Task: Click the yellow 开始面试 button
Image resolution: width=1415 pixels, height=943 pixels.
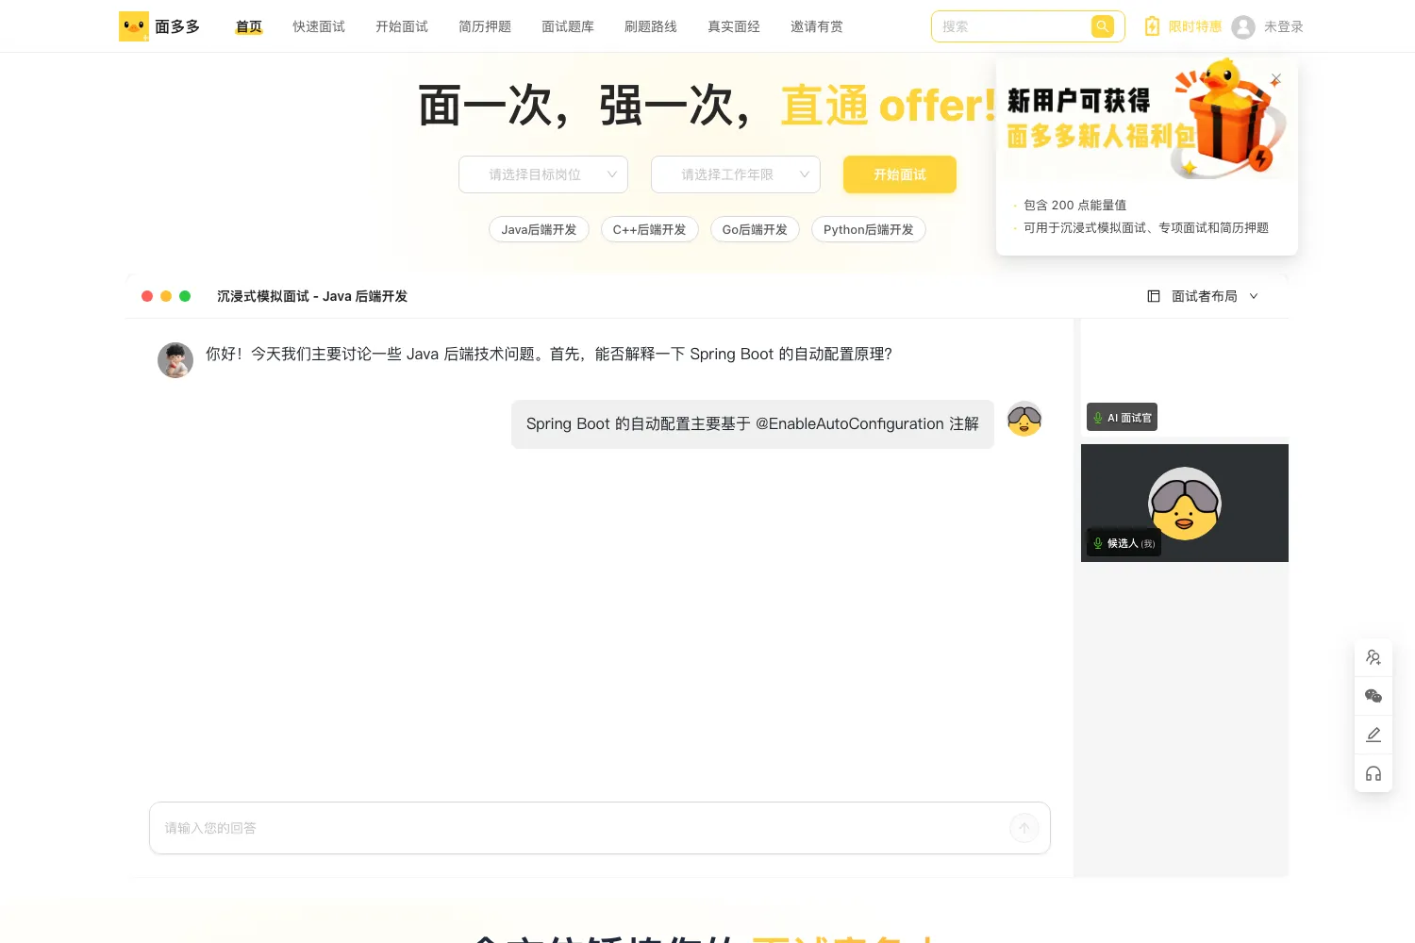Action: (x=900, y=174)
